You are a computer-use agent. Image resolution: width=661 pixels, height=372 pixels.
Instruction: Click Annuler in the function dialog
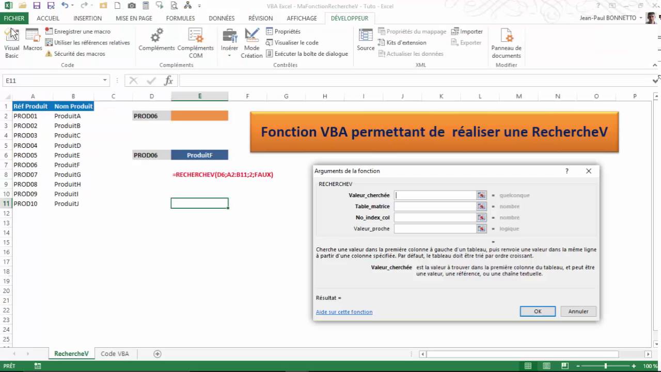click(x=578, y=312)
